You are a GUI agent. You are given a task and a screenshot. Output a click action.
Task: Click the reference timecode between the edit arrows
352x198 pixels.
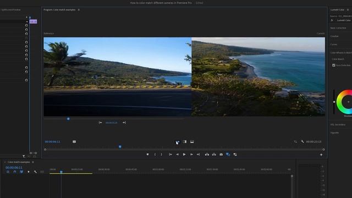[x=111, y=123]
